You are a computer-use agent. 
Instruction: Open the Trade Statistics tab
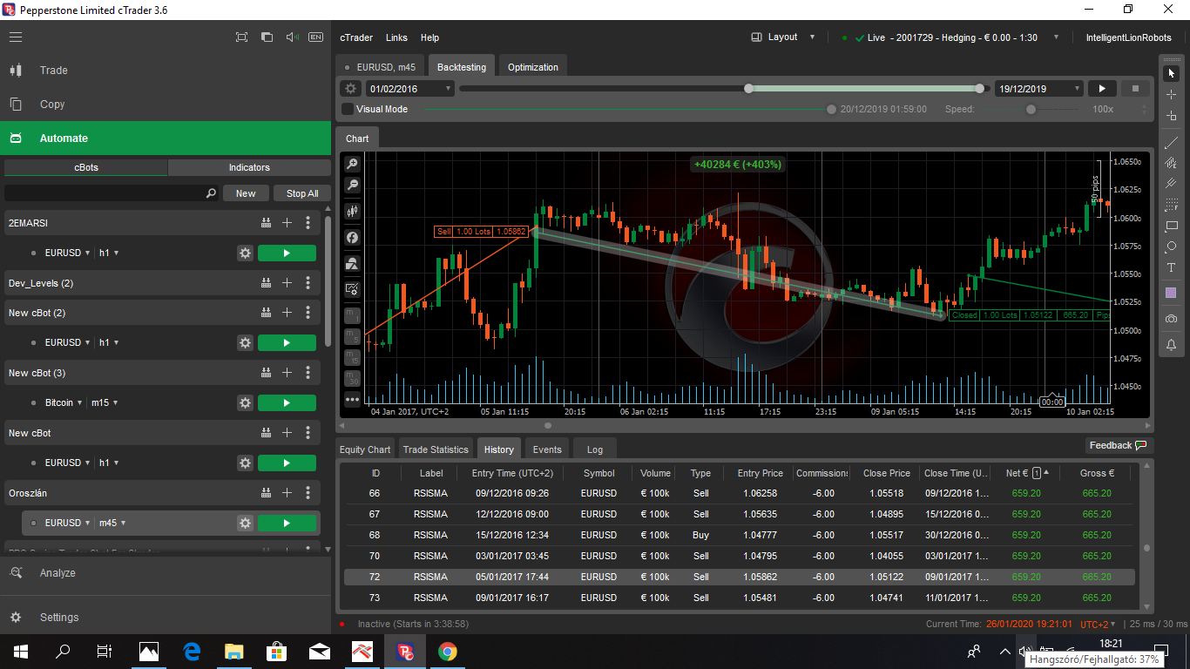click(x=436, y=449)
